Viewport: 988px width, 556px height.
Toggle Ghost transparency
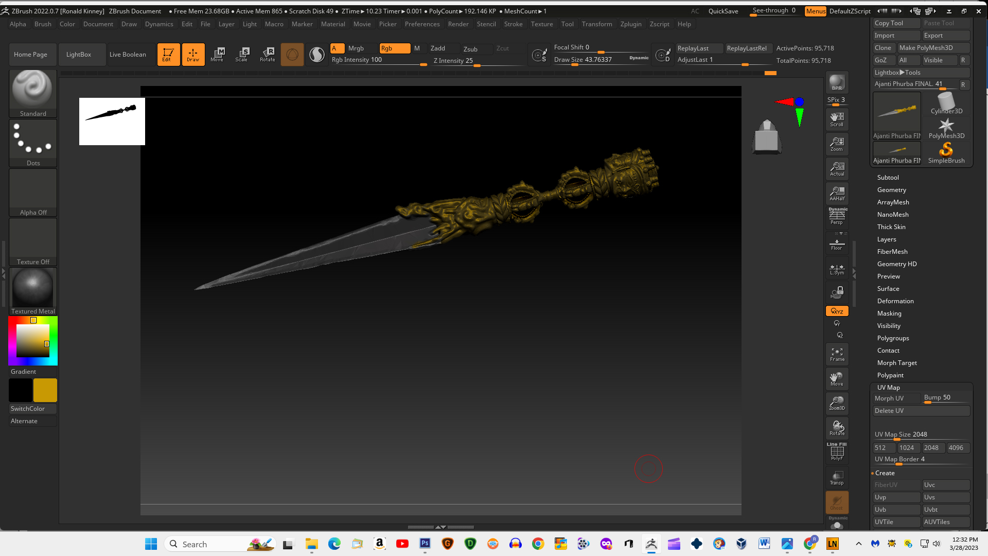(837, 502)
